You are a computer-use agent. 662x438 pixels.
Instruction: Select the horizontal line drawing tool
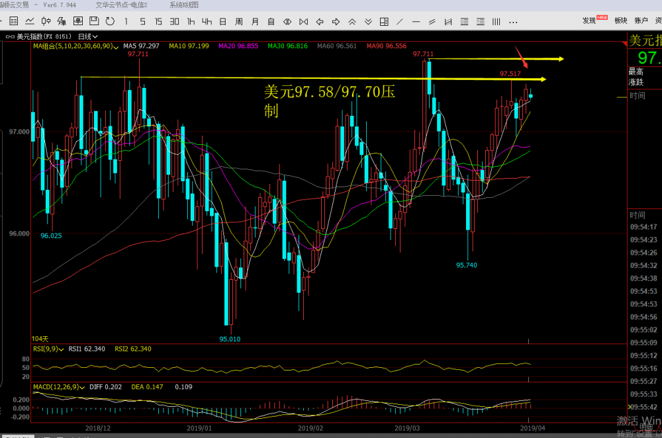416,22
